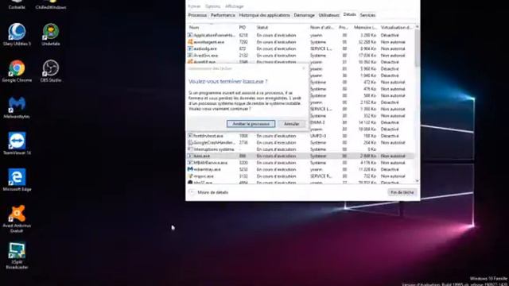Image resolution: width=509 pixels, height=286 pixels.
Task: Sort by the Virtualisation column header
Action: point(396,28)
